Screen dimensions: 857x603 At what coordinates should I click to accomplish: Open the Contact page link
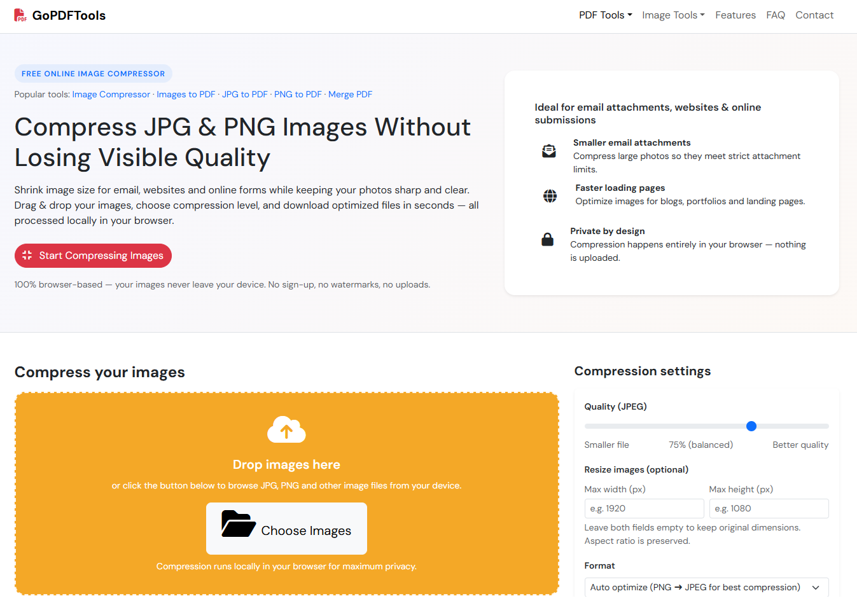[814, 15]
